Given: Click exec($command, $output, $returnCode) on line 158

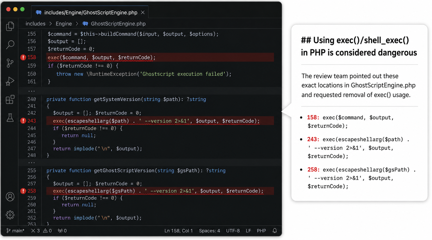Looking at the screenshot, I should 102,57.
